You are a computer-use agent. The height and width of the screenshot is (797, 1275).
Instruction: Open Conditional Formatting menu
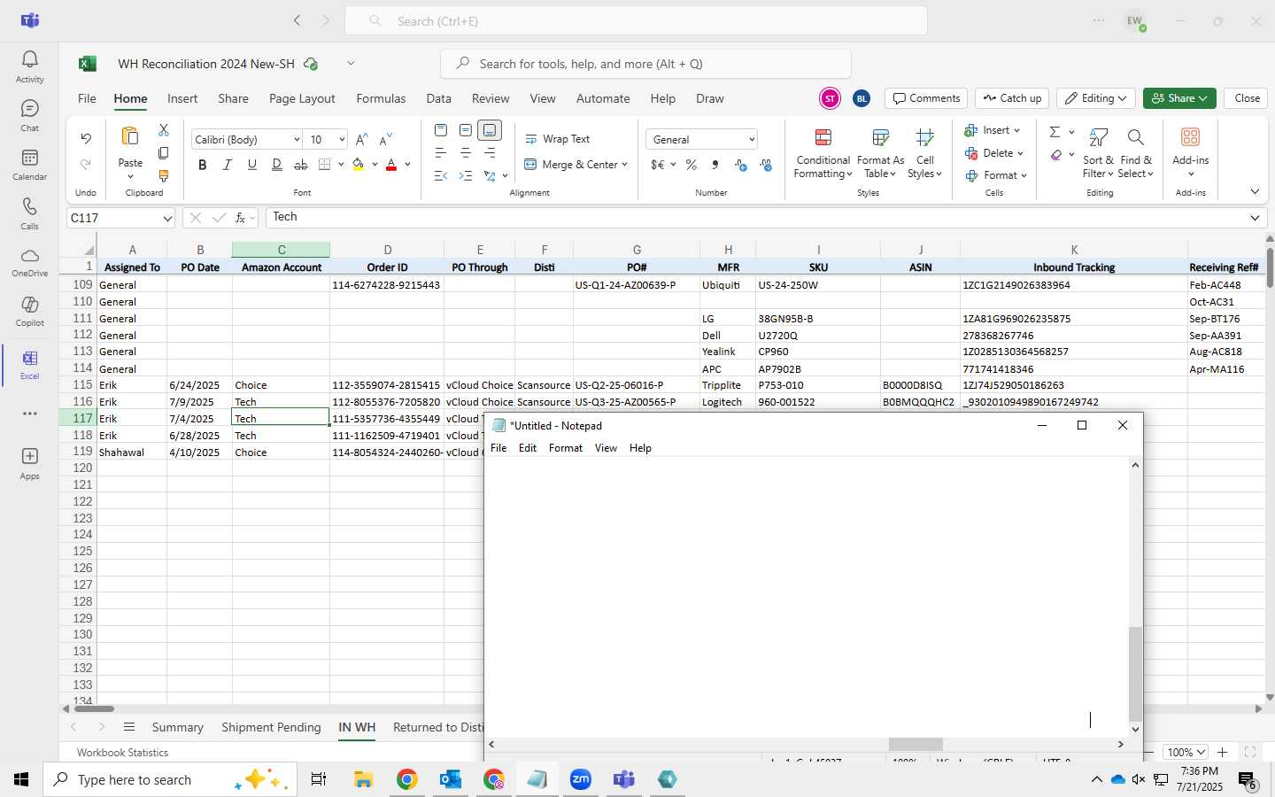click(x=823, y=152)
